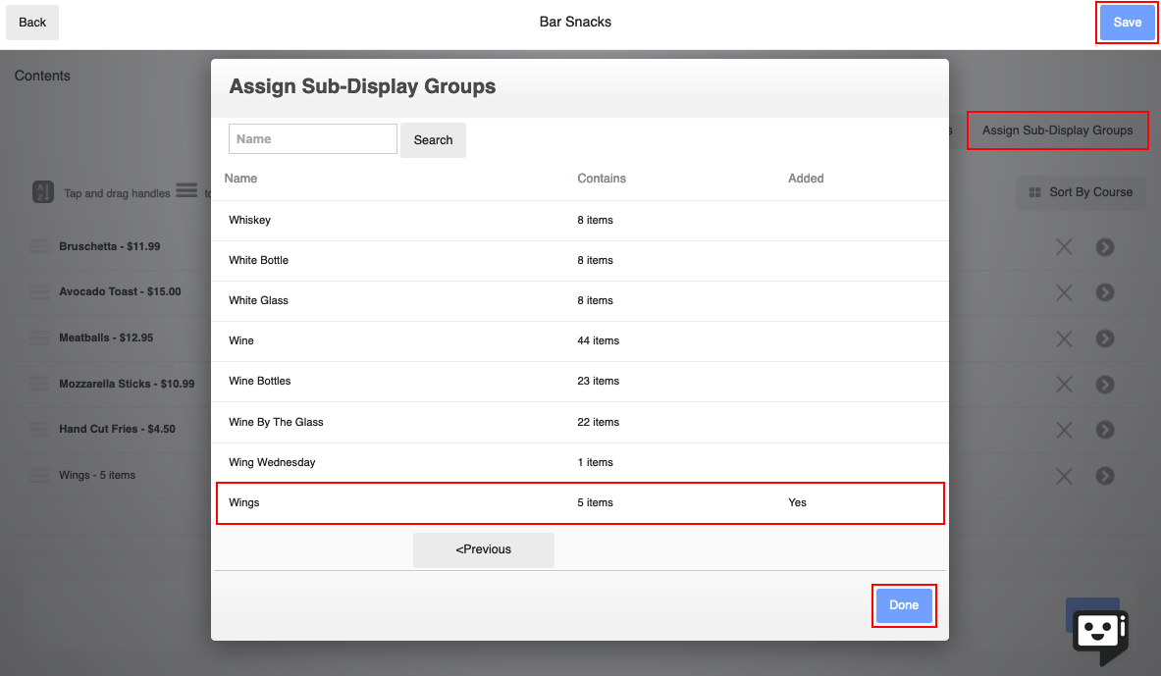Viewport: 1161px width, 676px height.
Task: Go to the <Previous page of groups
Action: pyautogui.click(x=484, y=549)
